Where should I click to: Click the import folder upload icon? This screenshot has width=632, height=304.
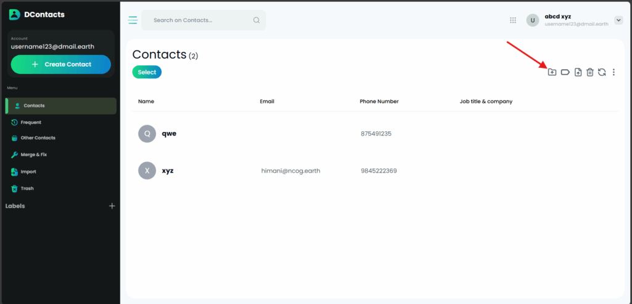click(552, 72)
